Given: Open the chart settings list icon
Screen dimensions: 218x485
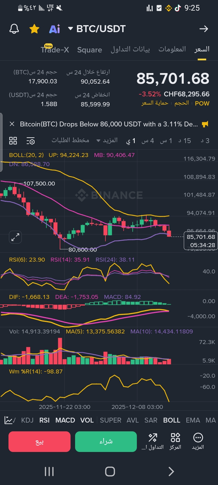Looking at the screenshot, I should pos(31,141).
